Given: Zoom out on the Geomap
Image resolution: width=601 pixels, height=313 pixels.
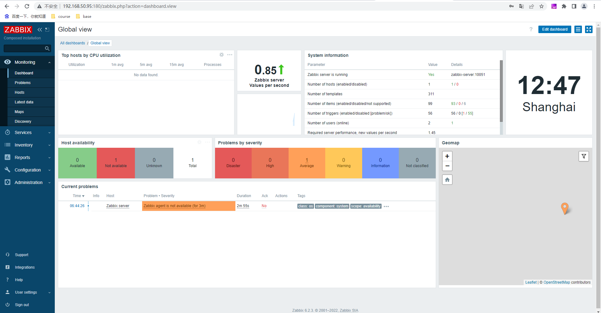Looking at the screenshot, I should (447, 166).
